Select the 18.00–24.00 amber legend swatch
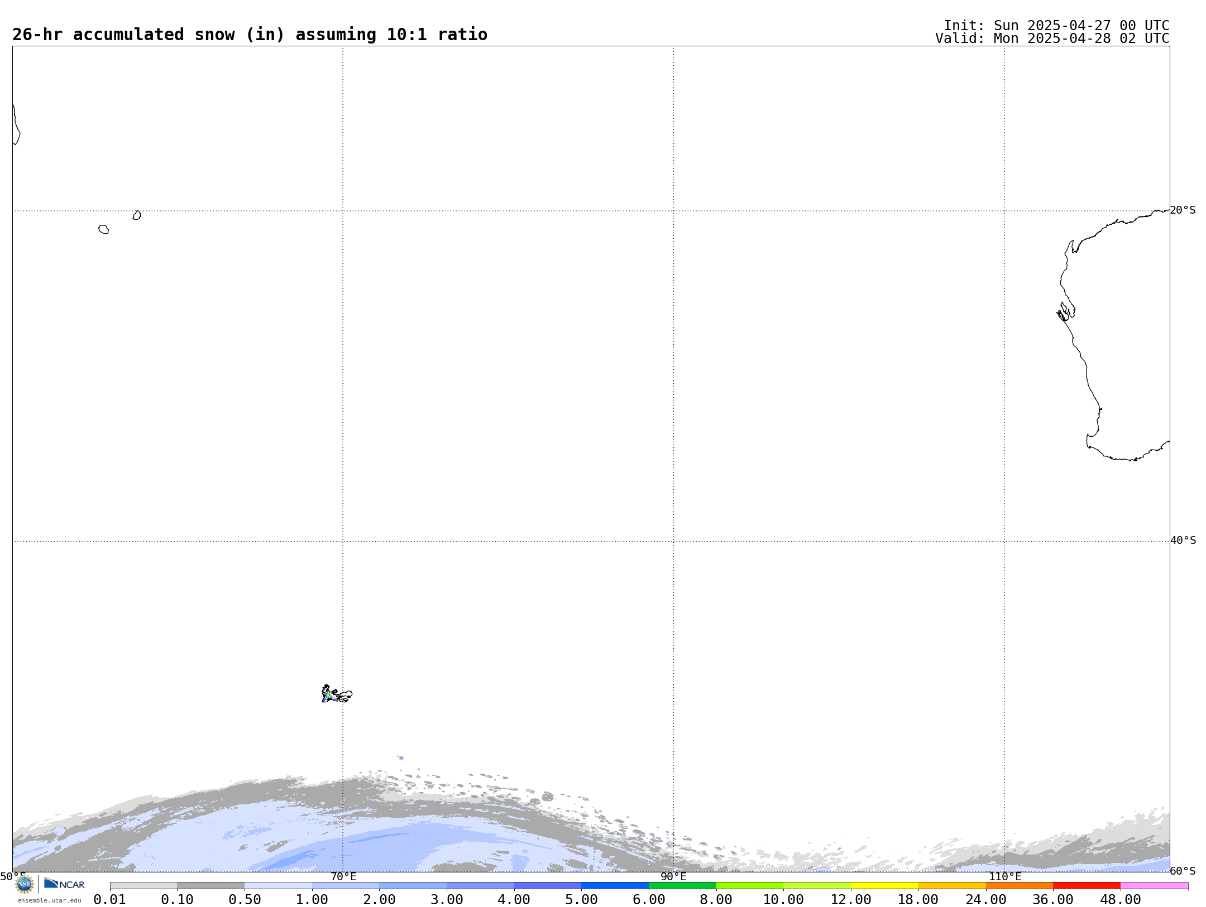 tap(952, 886)
